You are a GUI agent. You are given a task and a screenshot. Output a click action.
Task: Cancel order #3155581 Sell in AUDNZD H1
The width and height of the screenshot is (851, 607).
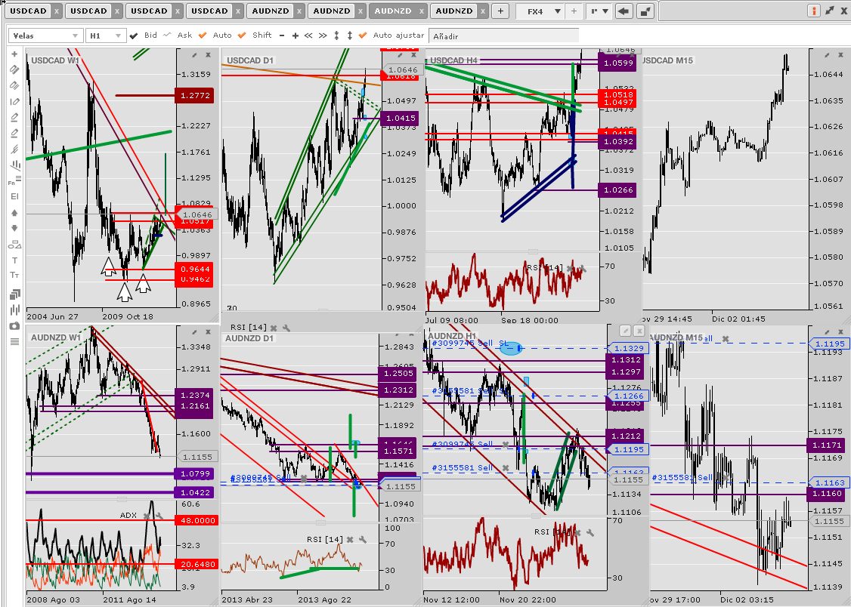(506, 468)
